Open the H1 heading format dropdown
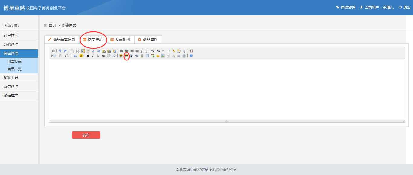The height and width of the screenshot is (175, 413). [x=54, y=56]
